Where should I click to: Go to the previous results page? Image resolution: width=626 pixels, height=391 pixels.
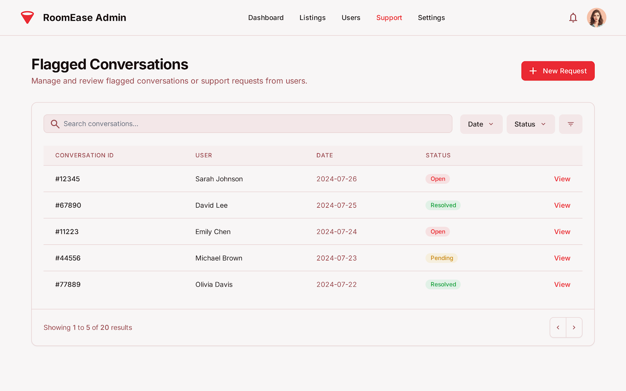[x=558, y=327]
